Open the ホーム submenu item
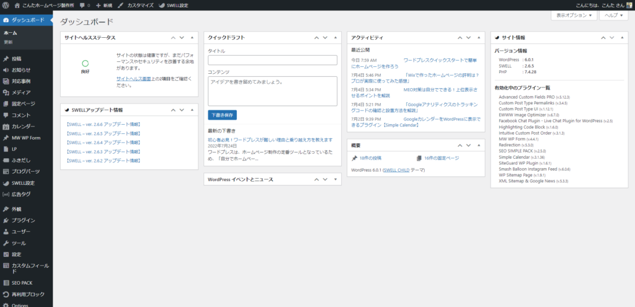Screen dimensions: 635x307 click(11, 33)
